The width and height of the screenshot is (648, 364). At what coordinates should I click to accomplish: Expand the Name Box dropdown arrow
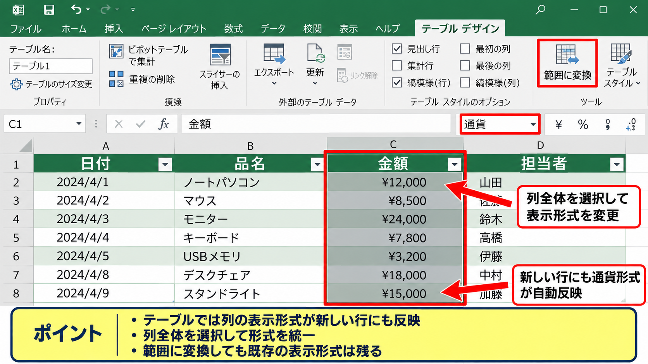point(79,124)
